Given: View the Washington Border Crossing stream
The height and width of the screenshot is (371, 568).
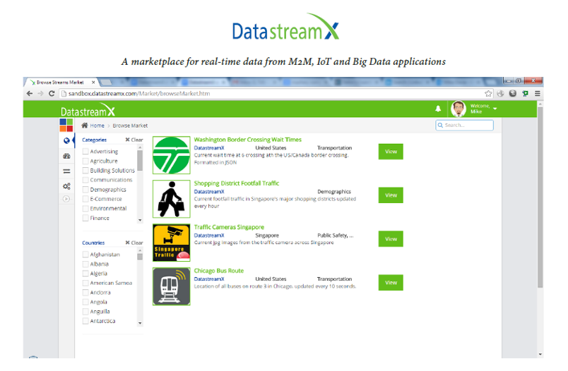Looking at the screenshot, I should pyautogui.click(x=391, y=152).
